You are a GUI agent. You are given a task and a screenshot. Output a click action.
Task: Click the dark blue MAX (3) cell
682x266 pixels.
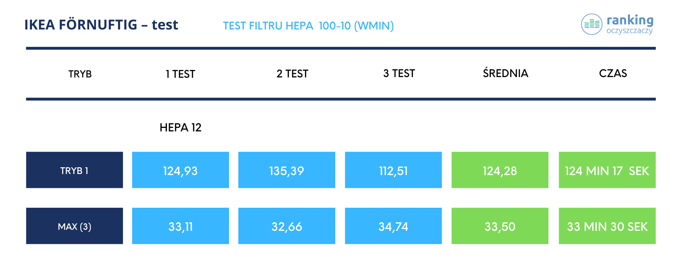pos(75,226)
